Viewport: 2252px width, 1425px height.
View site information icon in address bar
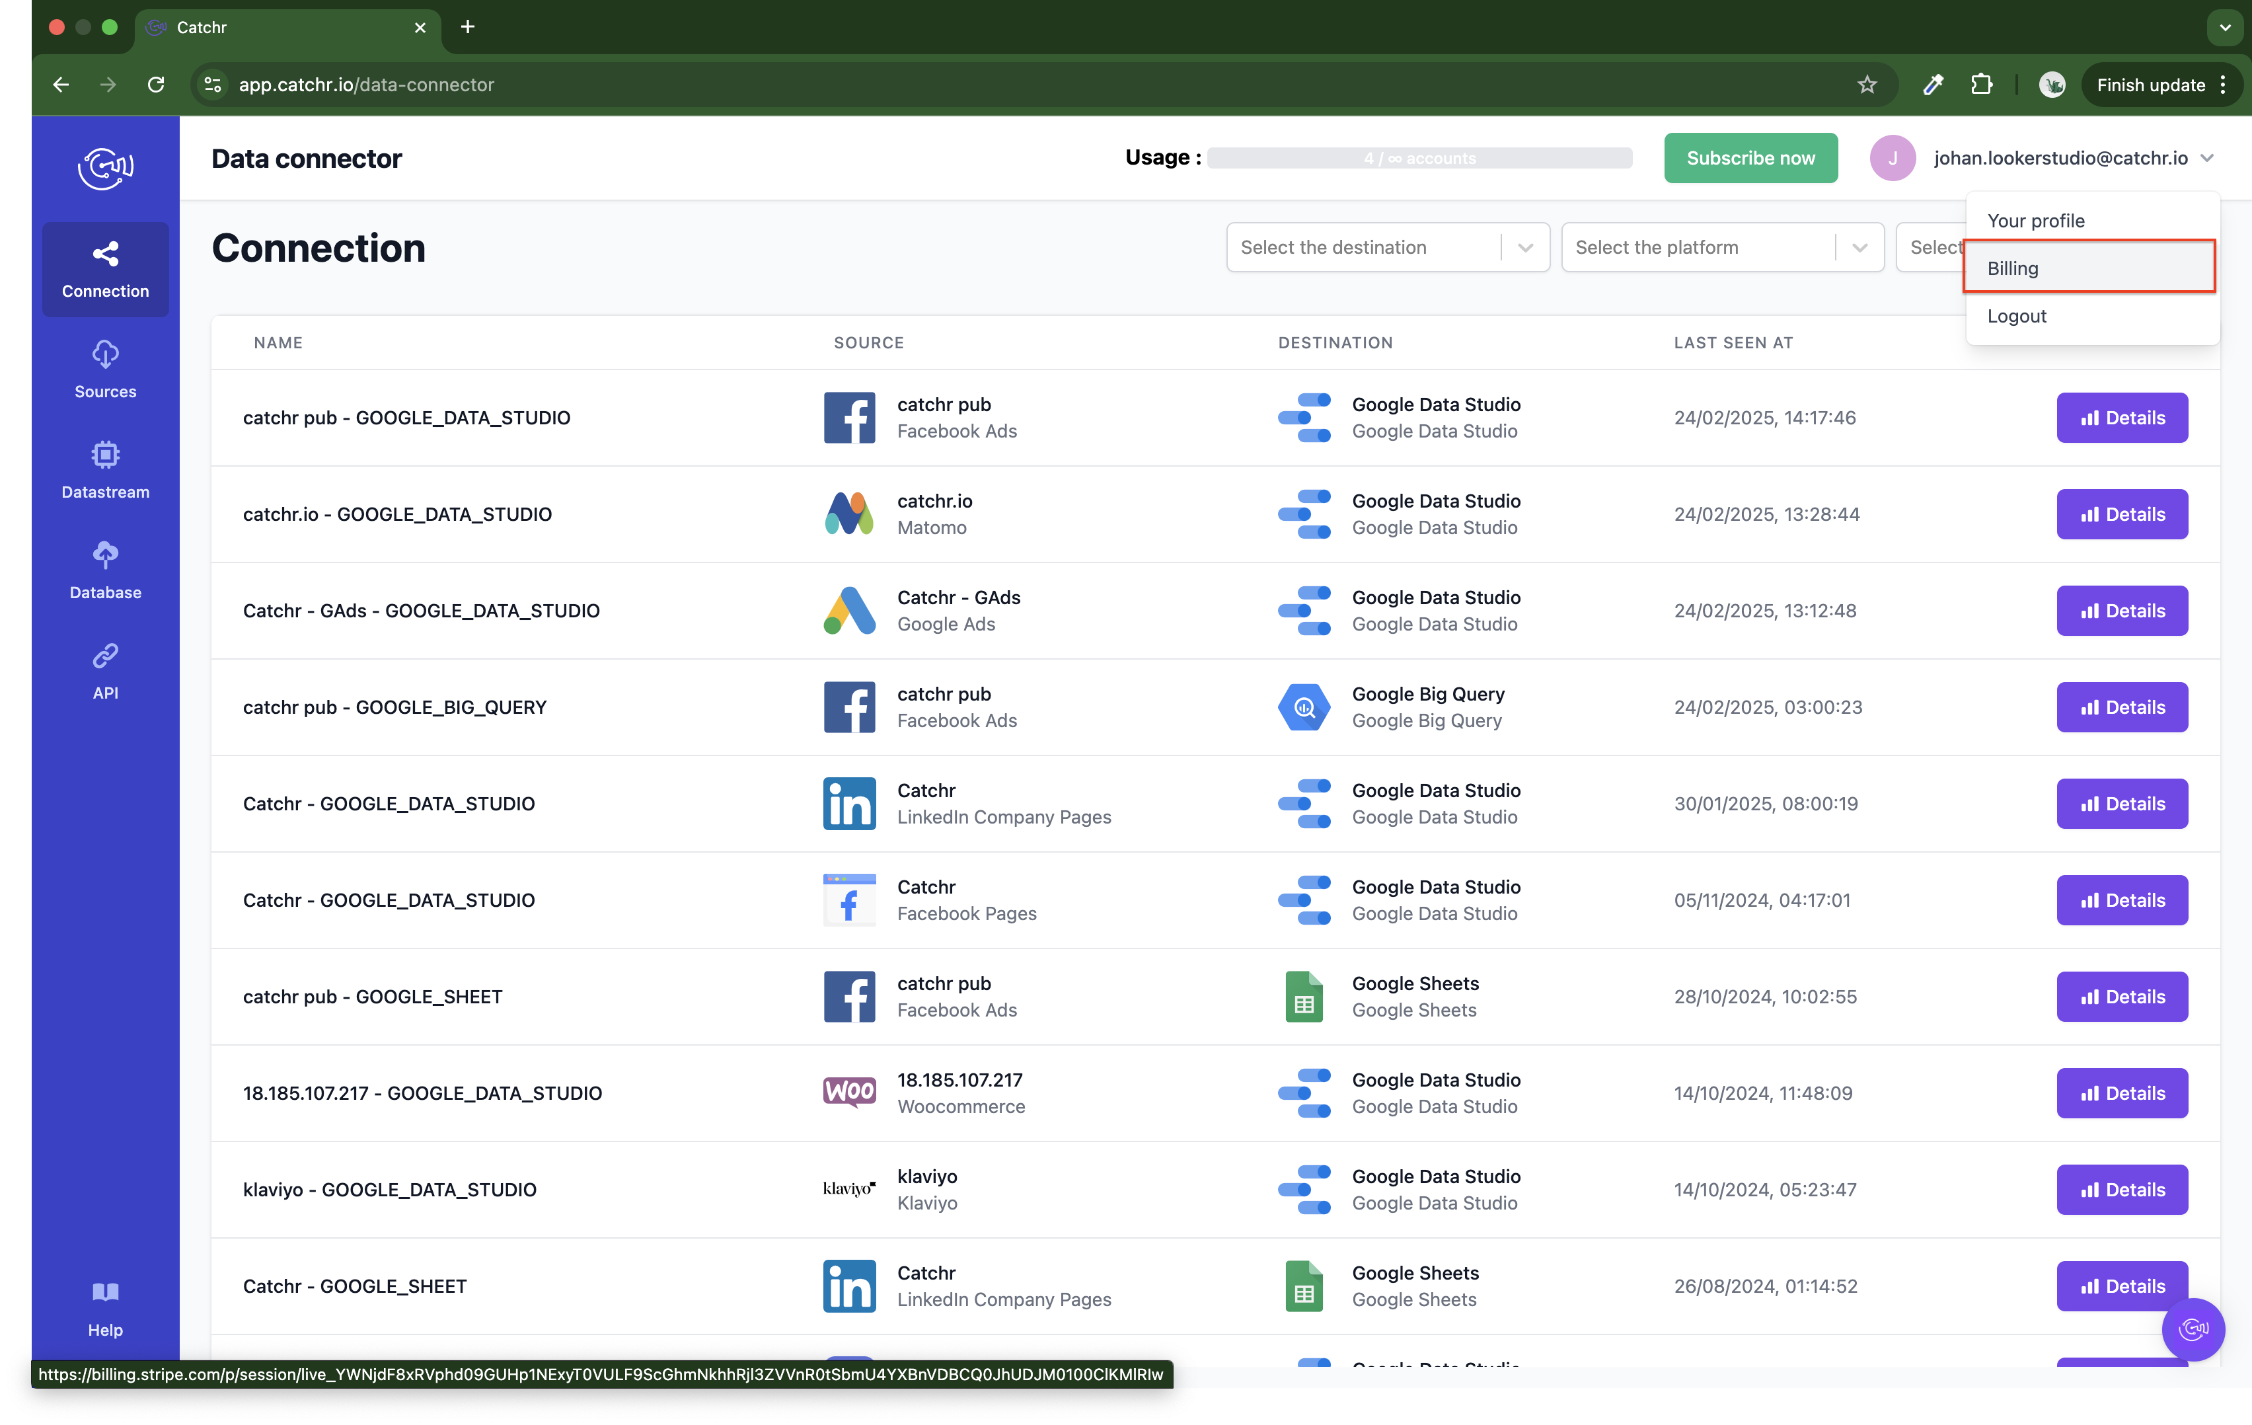(213, 84)
